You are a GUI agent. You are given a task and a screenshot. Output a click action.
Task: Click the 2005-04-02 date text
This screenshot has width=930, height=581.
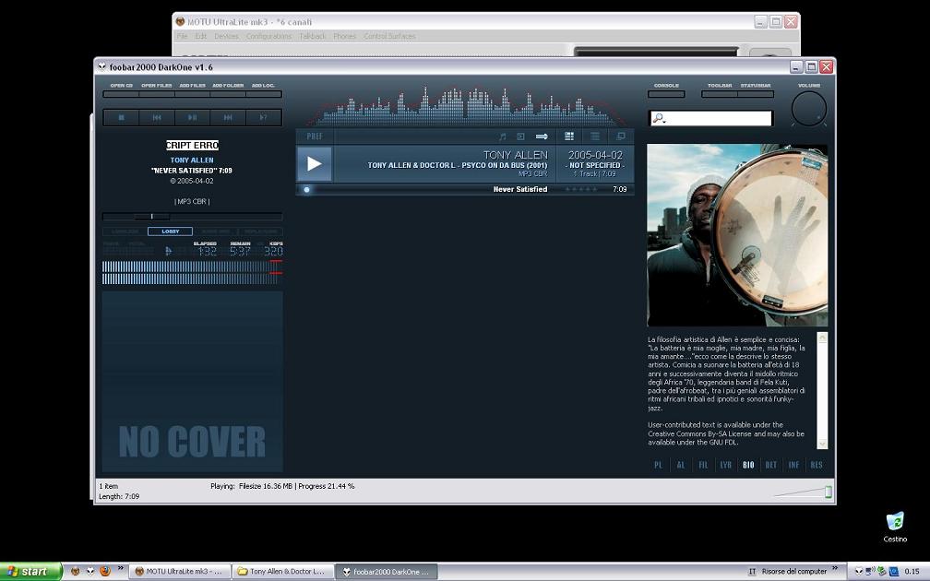pos(595,155)
